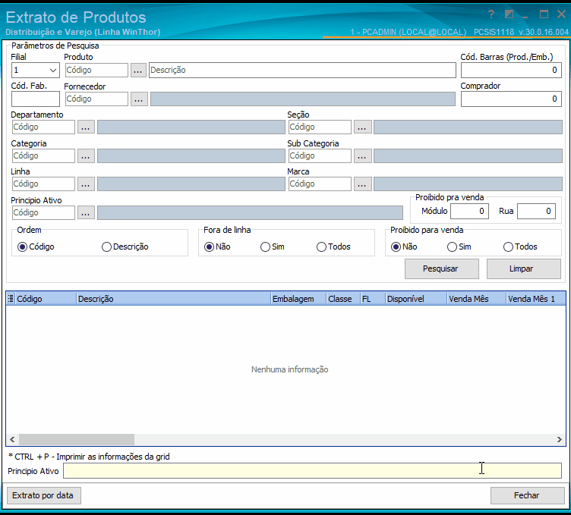This screenshot has height=515, width=571.
Task: Focus the Marca Código field
Action: tap(320, 184)
